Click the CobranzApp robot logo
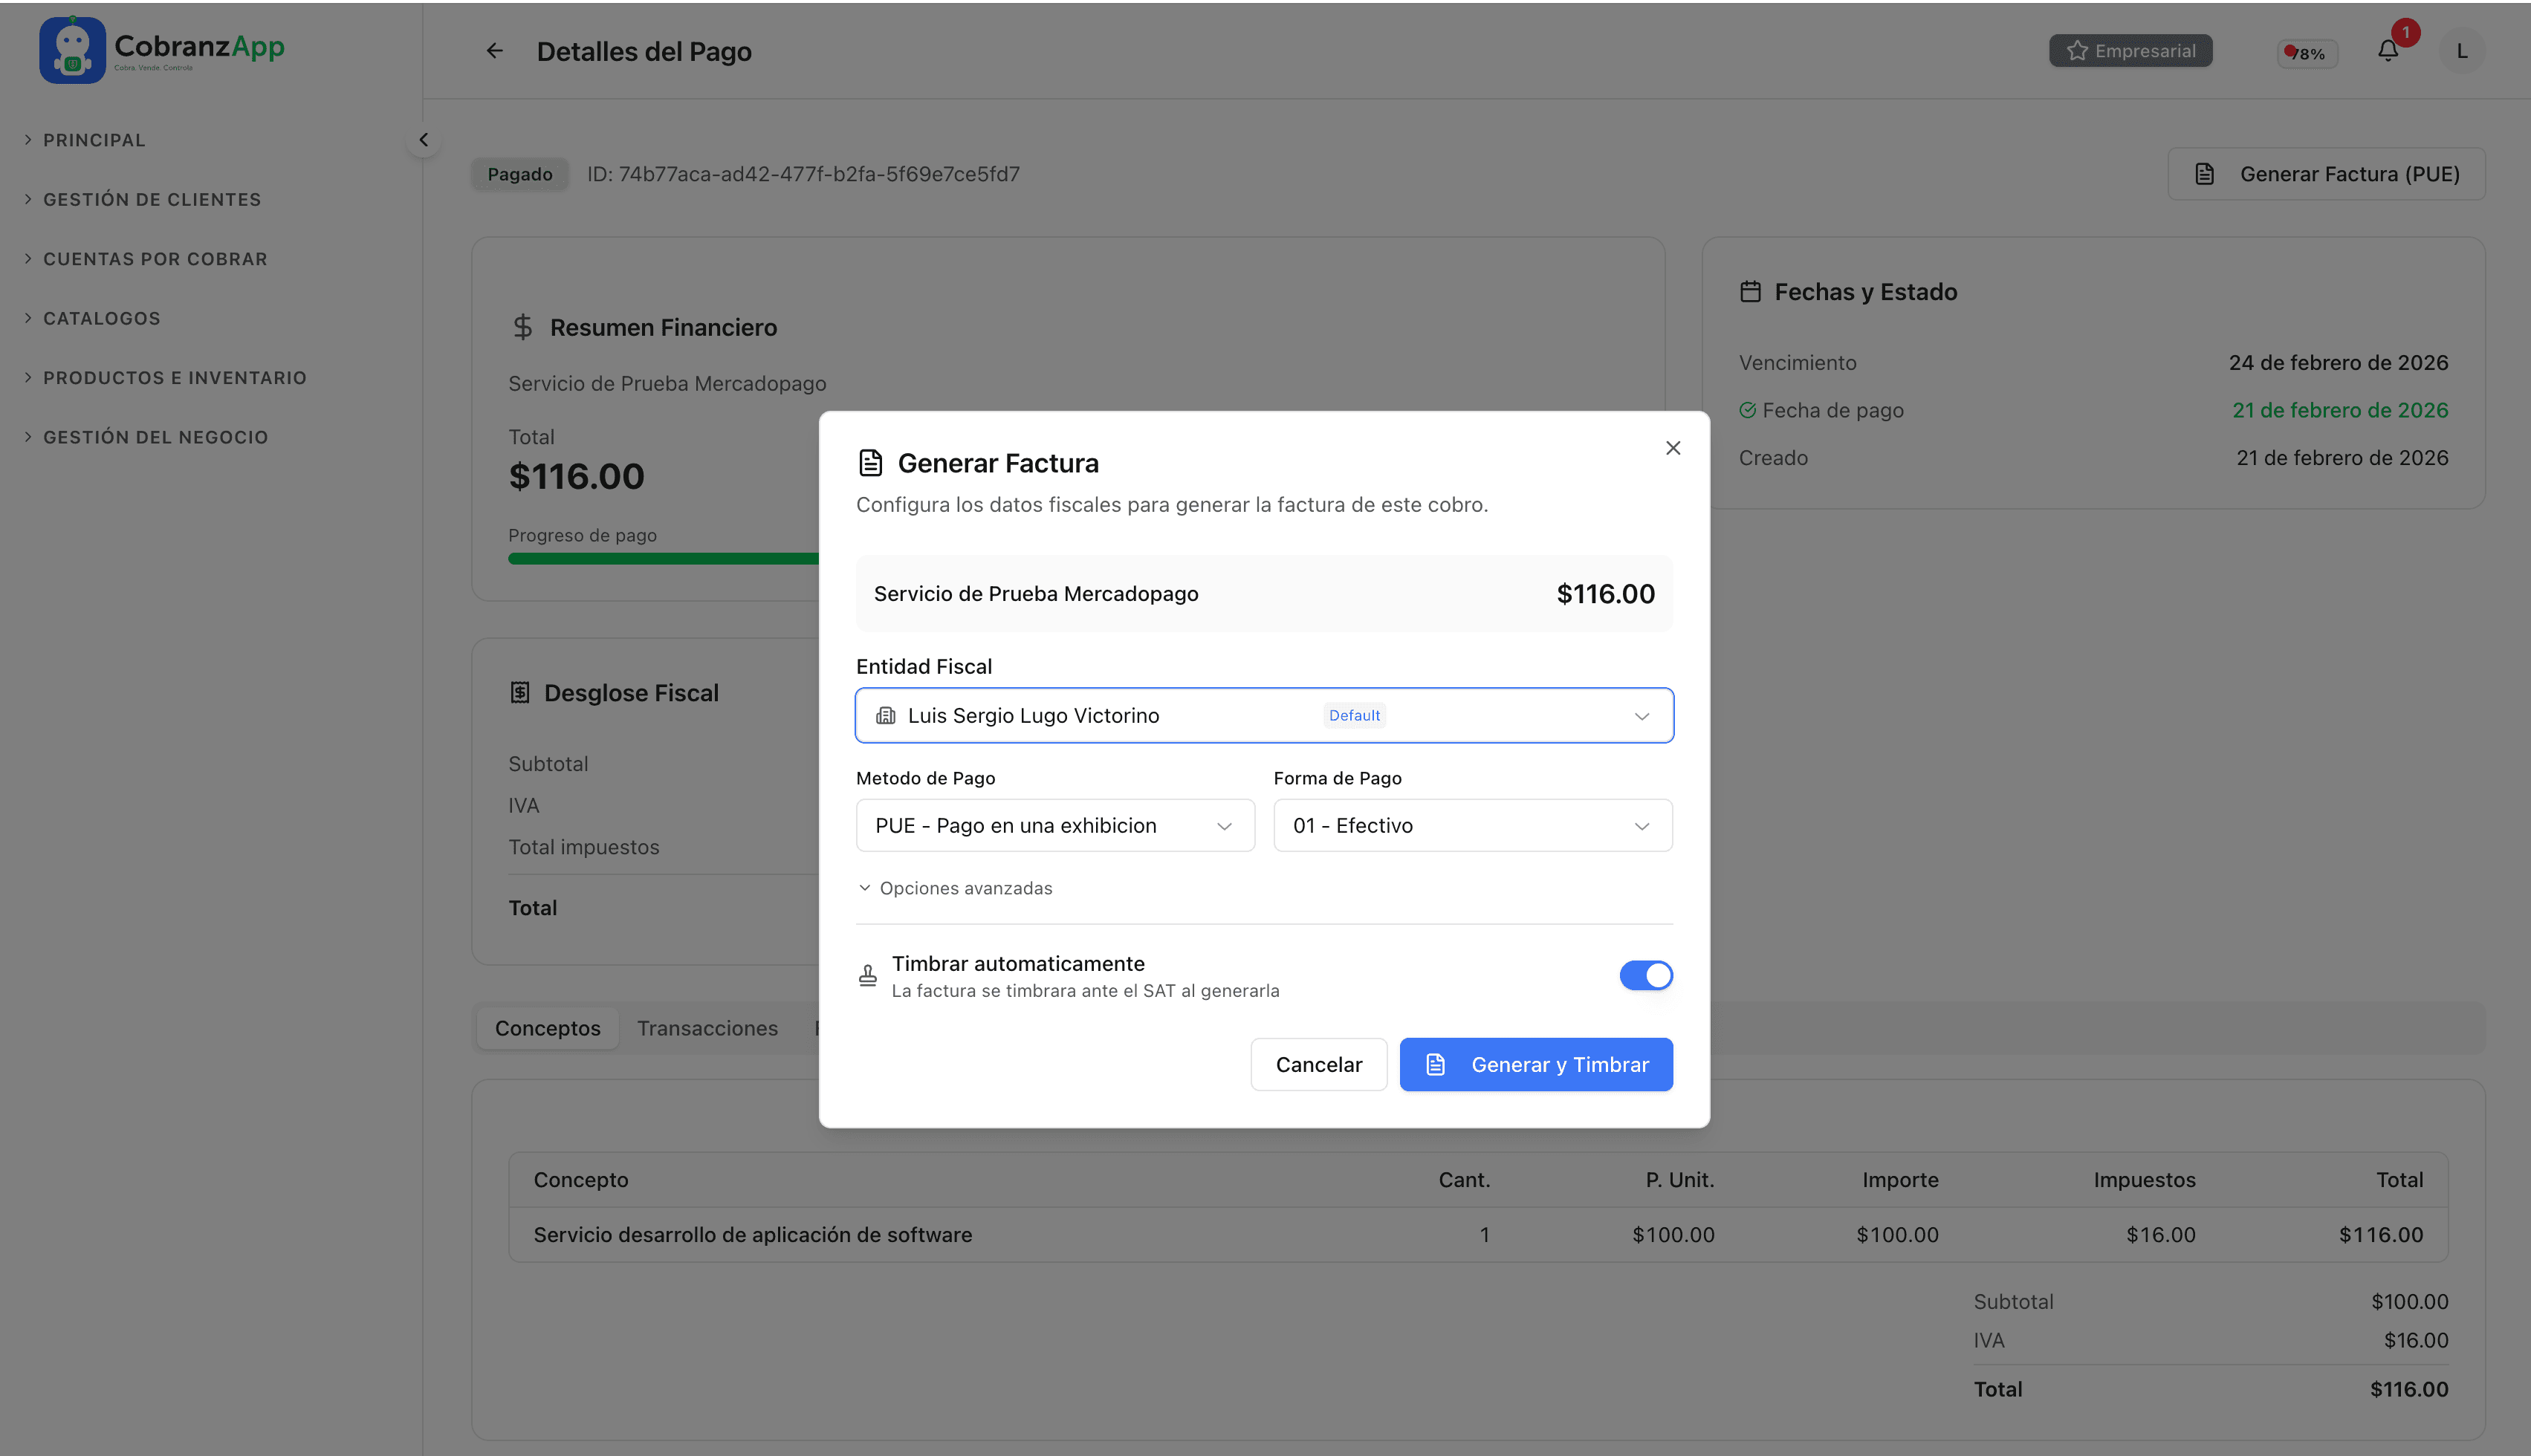Viewport: 2531px width, 1456px height. pos(72,50)
